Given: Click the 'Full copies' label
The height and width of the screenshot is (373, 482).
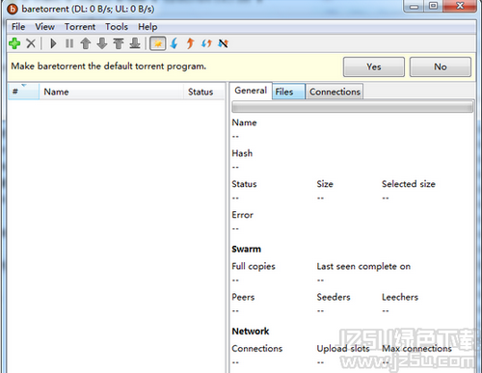Looking at the screenshot, I should [254, 266].
